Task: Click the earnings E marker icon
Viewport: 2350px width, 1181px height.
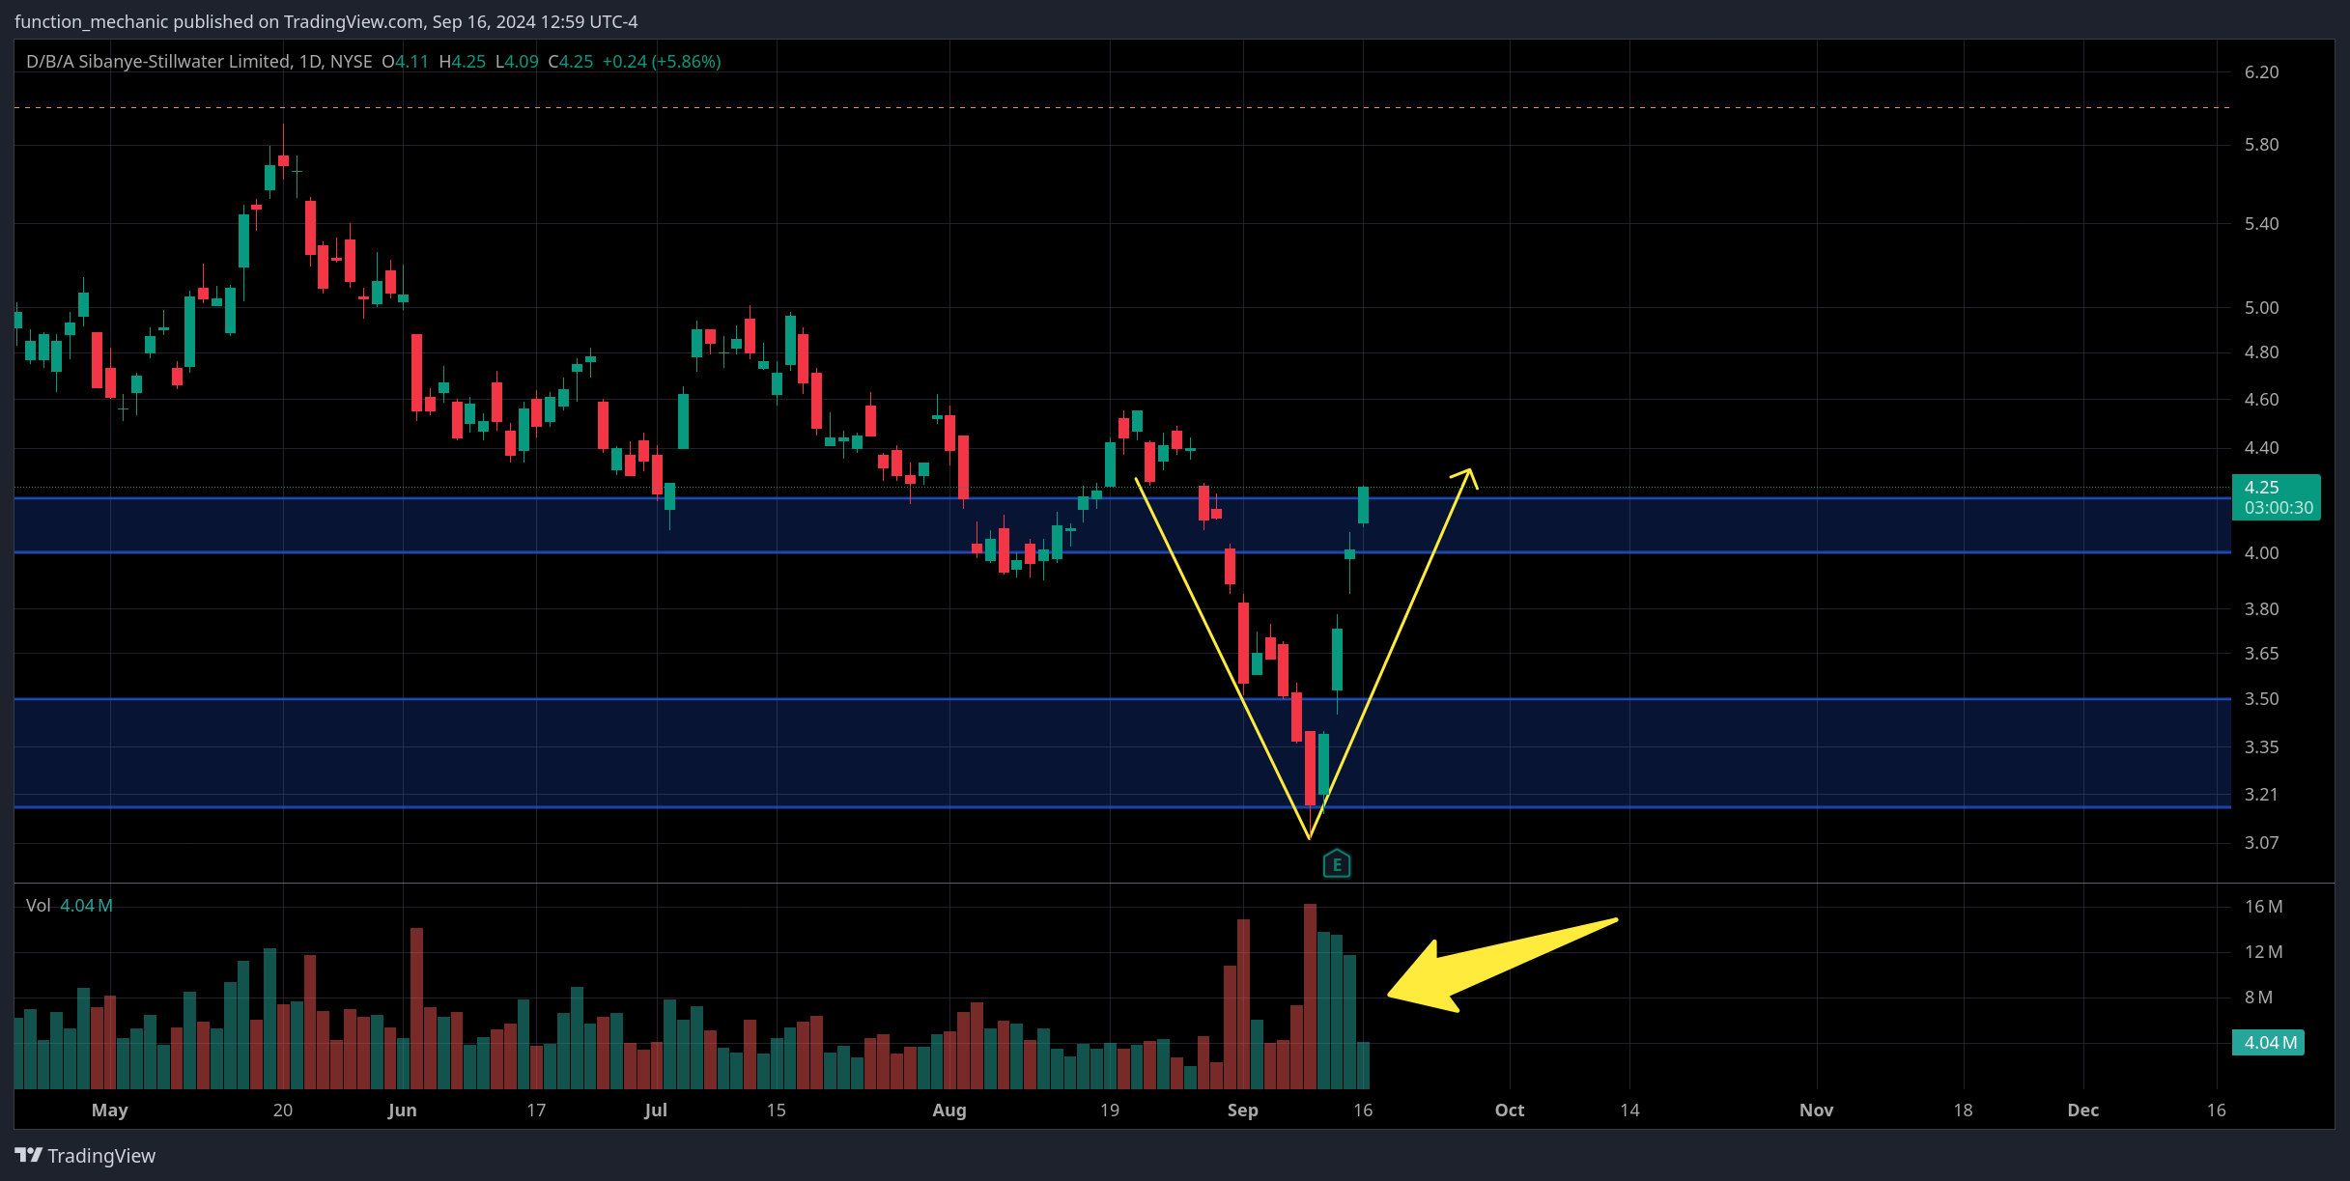Action: [x=1337, y=863]
